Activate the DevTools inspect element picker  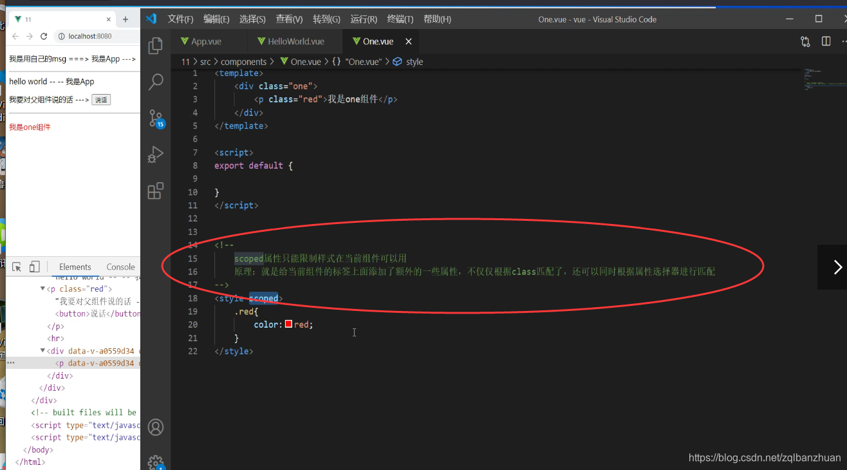(17, 267)
